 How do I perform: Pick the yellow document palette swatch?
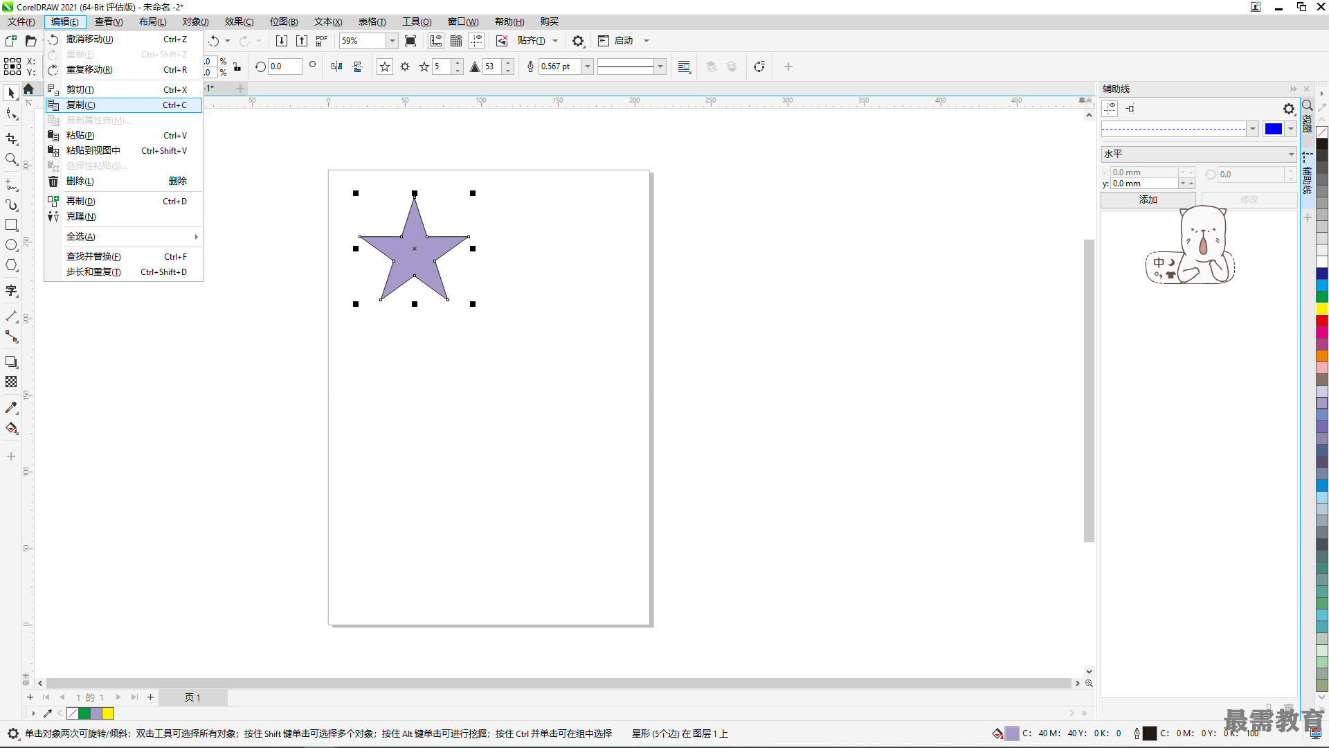(108, 713)
